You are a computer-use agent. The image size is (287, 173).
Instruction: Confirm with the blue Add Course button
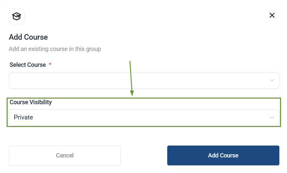(223, 155)
